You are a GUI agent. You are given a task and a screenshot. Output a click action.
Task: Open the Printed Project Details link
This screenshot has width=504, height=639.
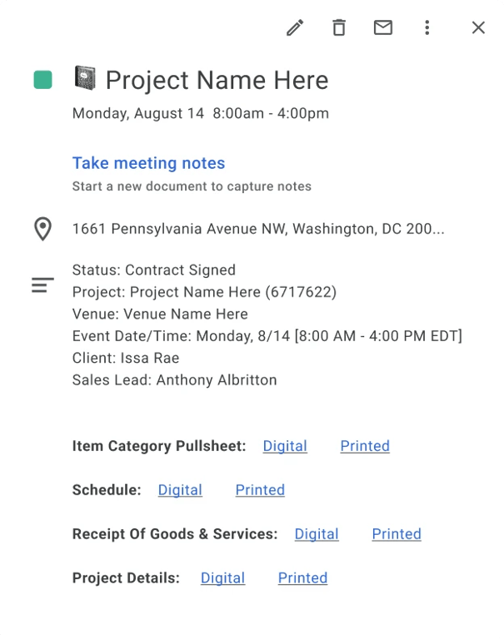[302, 578]
